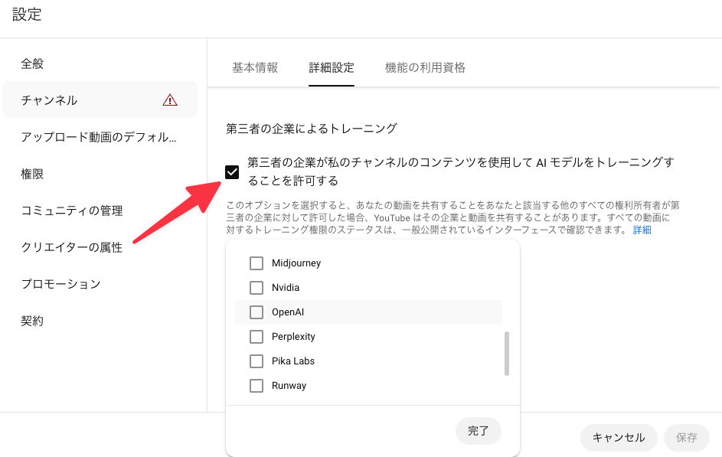Screen dimensions: 722x457
Task: Select チャンネル in the sidebar
Action: [100, 100]
